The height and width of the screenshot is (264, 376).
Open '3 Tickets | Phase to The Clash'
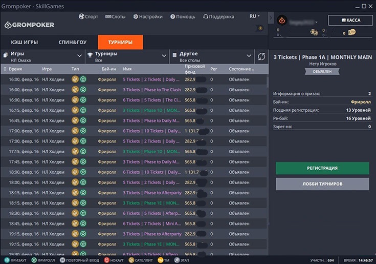tap(152, 90)
